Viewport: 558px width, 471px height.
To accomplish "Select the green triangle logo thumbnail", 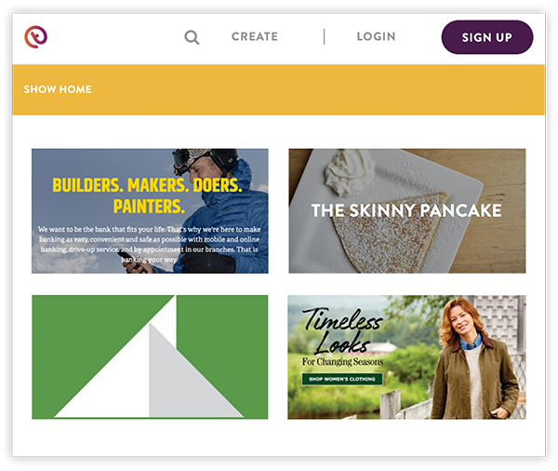I will (x=150, y=357).
